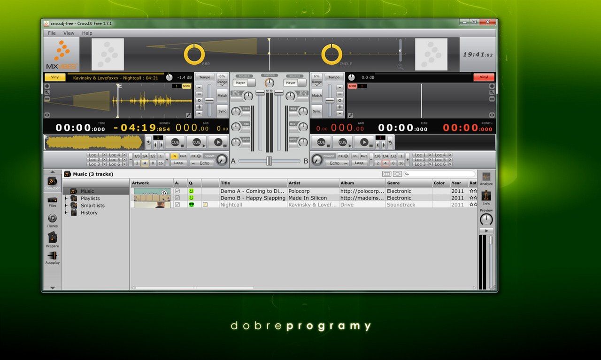Image resolution: width=601 pixels, height=360 pixels.
Task: Zoom in deck B waveform with plus
Action: click(492, 86)
